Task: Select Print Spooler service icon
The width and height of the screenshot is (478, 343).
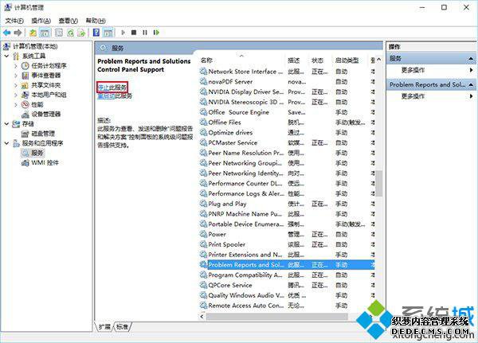Action: point(203,244)
